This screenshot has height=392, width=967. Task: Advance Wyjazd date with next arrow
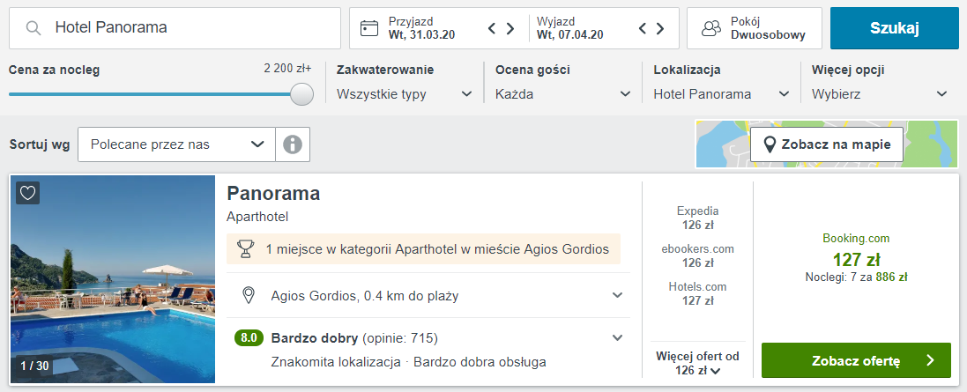660,28
